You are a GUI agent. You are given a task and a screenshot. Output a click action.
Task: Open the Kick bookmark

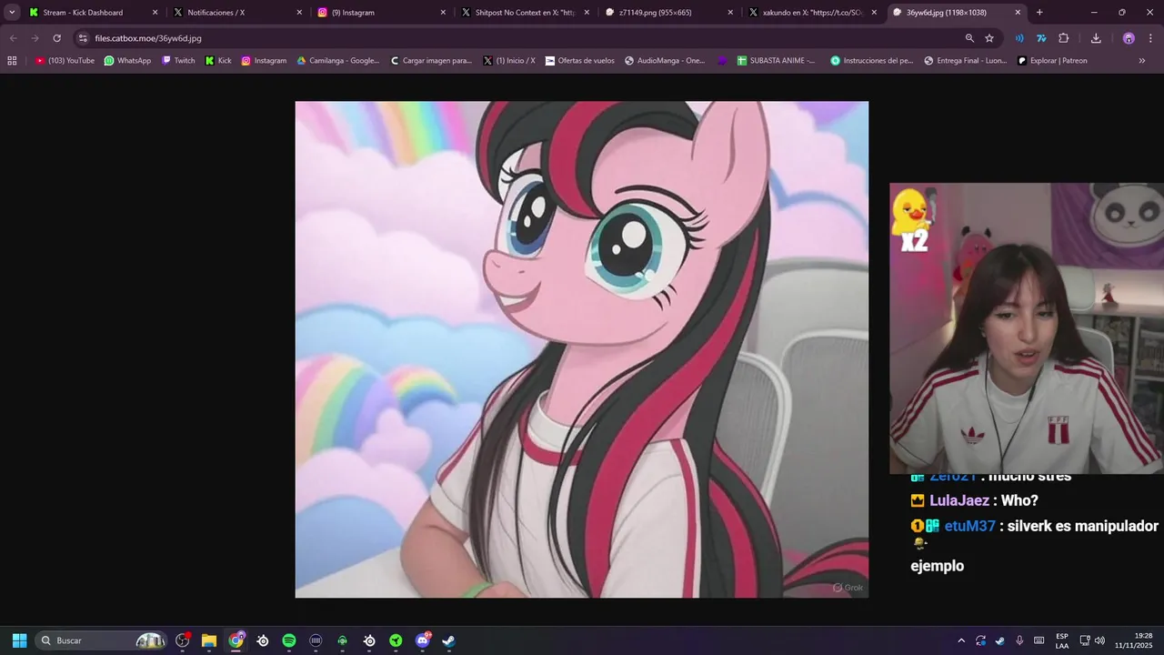click(x=218, y=61)
